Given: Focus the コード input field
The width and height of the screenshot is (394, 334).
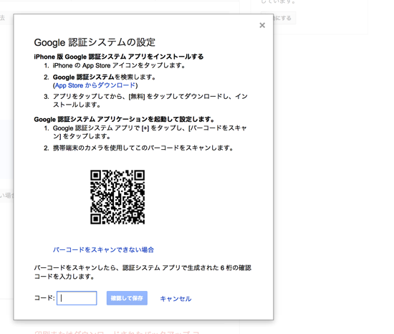Looking at the screenshot, I should coord(77,298).
